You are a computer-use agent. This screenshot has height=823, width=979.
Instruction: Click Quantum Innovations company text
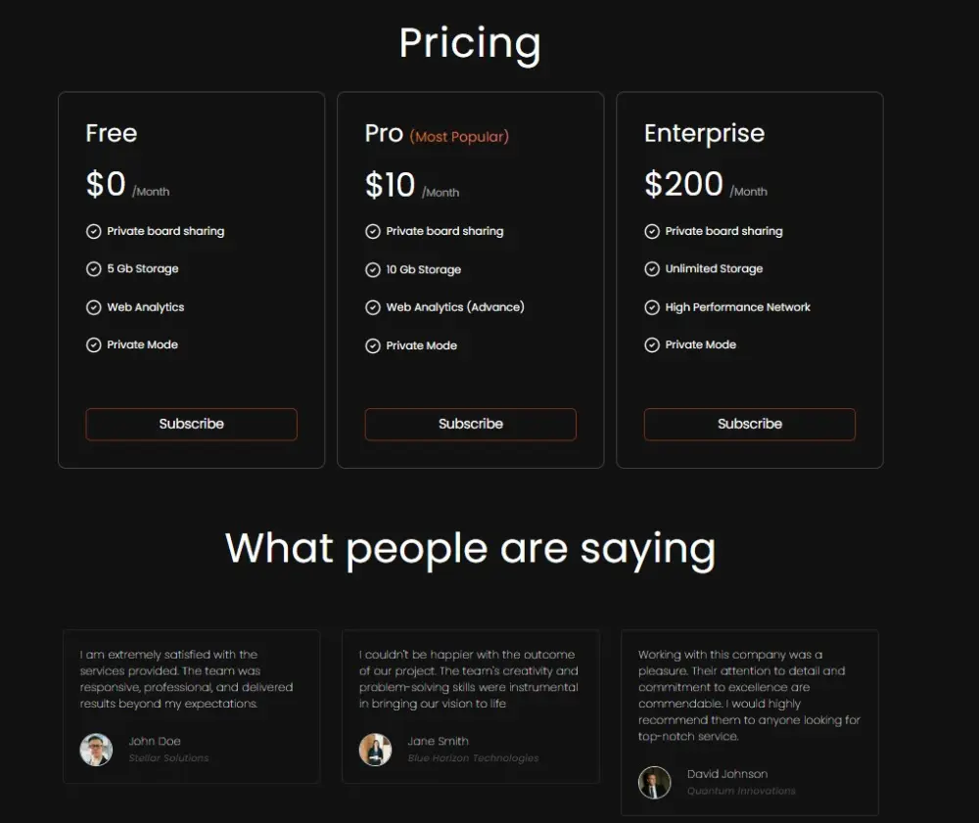pos(741,791)
